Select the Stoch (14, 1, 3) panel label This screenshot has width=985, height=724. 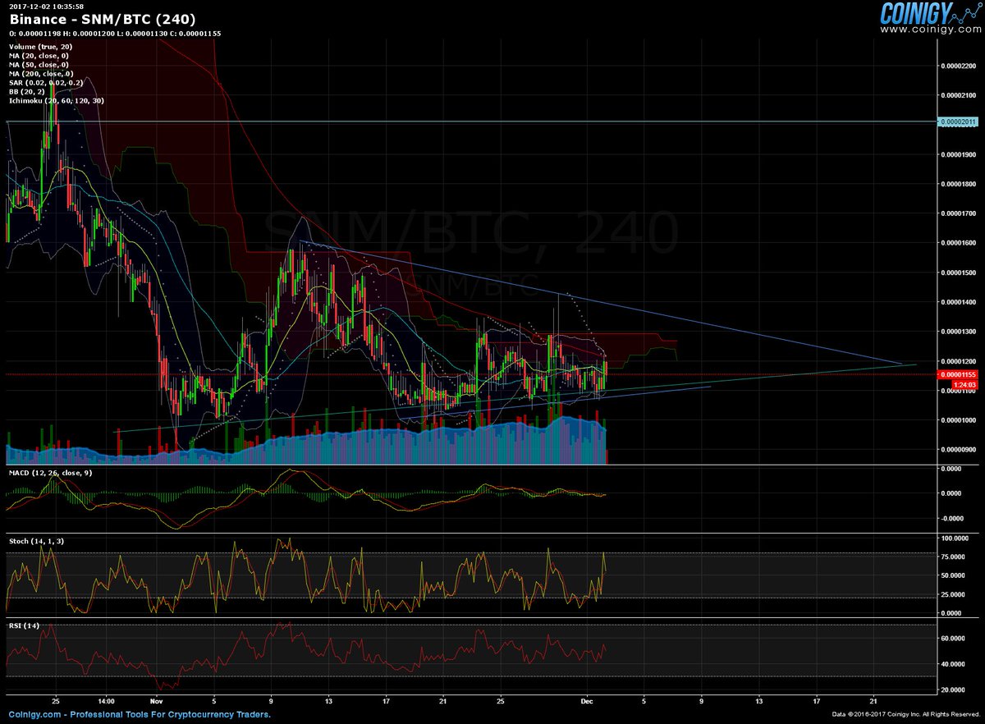pyautogui.click(x=38, y=542)
